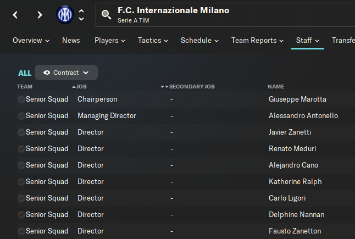The image size is (355, 239).
Task: Open the Contract view dropdown
Action: coord(66,73)
